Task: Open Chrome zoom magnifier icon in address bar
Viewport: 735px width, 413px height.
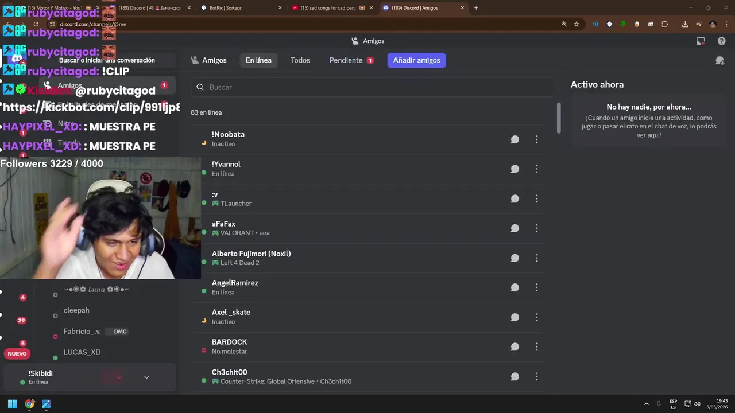Action: (x=564, y=24)
